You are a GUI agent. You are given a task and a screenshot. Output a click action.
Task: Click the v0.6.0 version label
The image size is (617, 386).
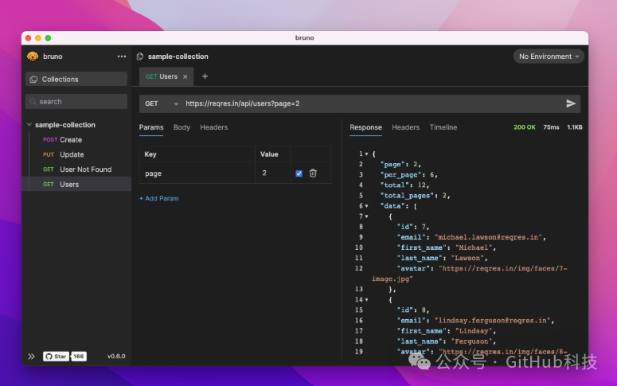click(x=116, y=357)
